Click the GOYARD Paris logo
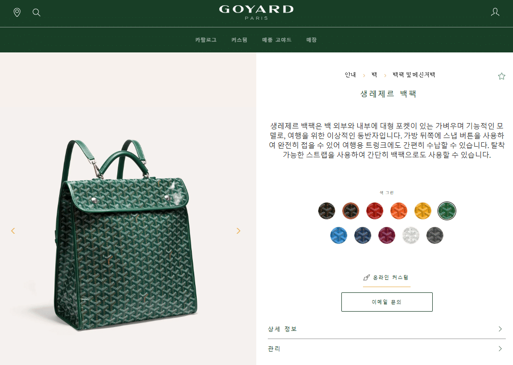The height and width of the screenshot is (365, 513). point(256,13)
